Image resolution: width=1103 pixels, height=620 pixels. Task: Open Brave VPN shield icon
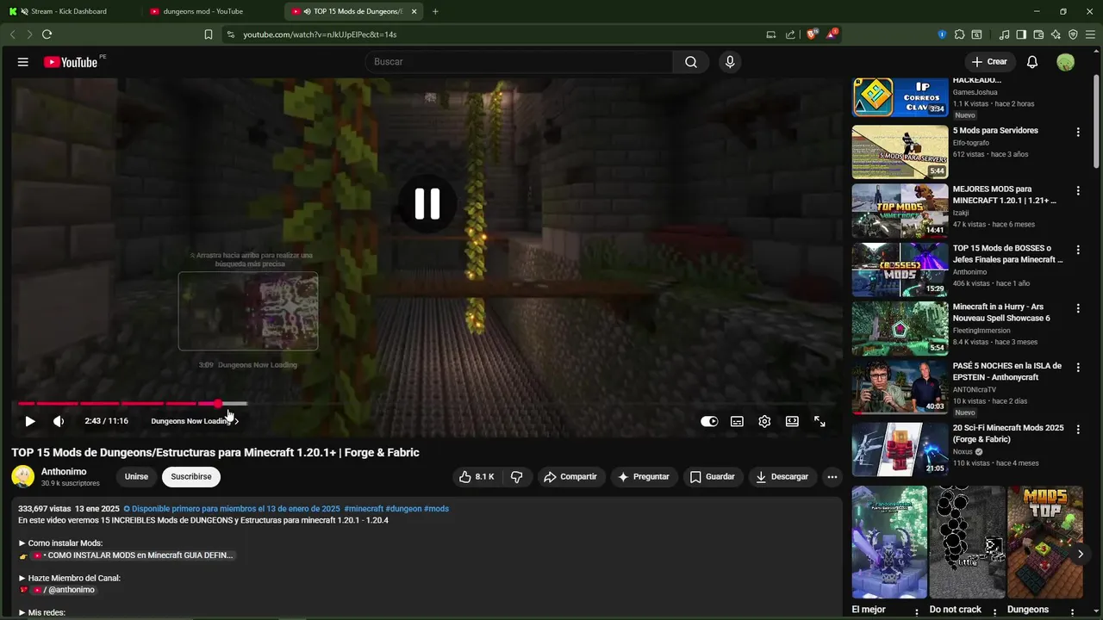1073,34
